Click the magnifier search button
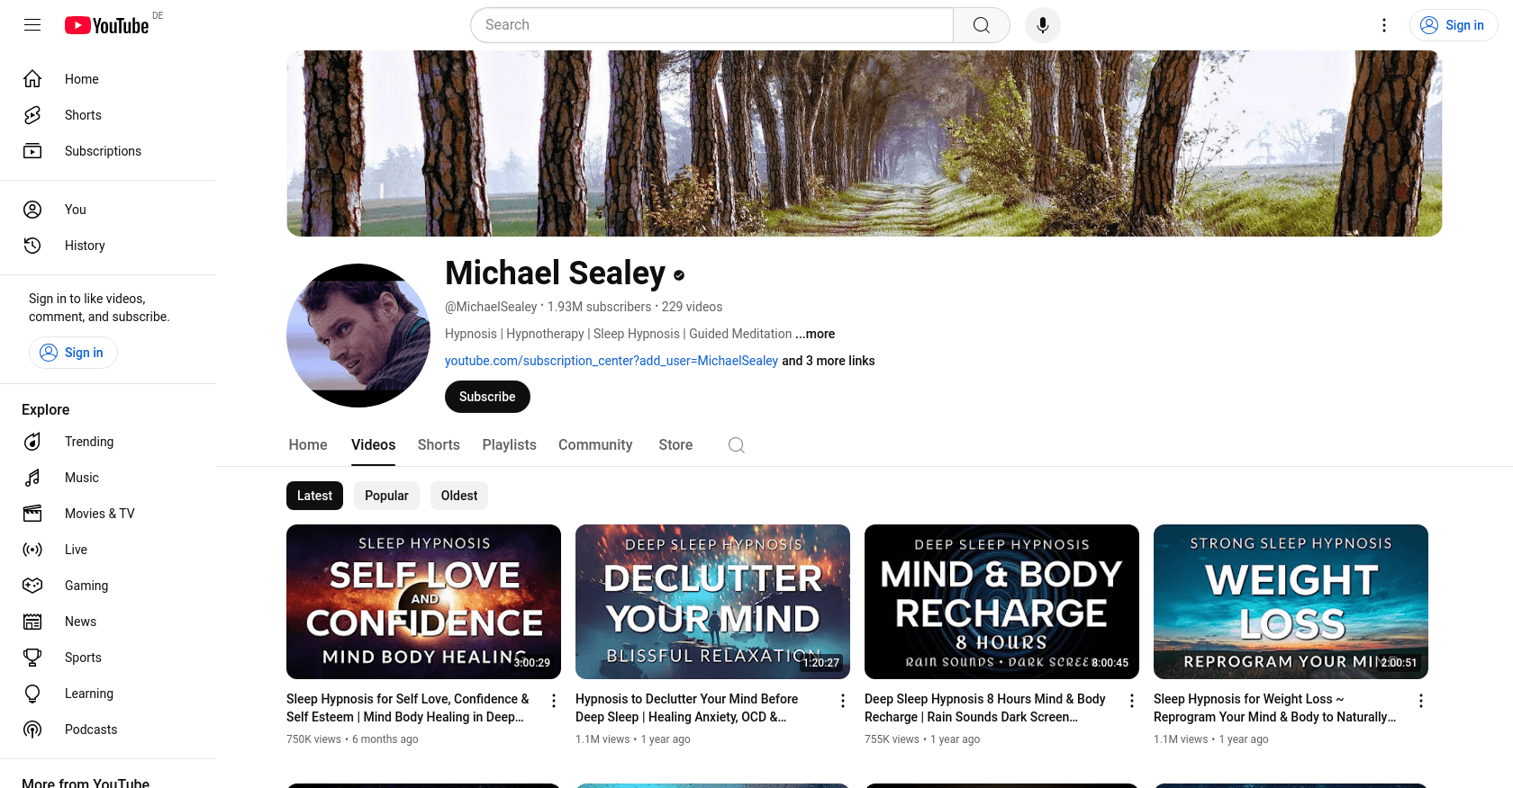The height and width of the screenshot is (788, 1513). 982,25
